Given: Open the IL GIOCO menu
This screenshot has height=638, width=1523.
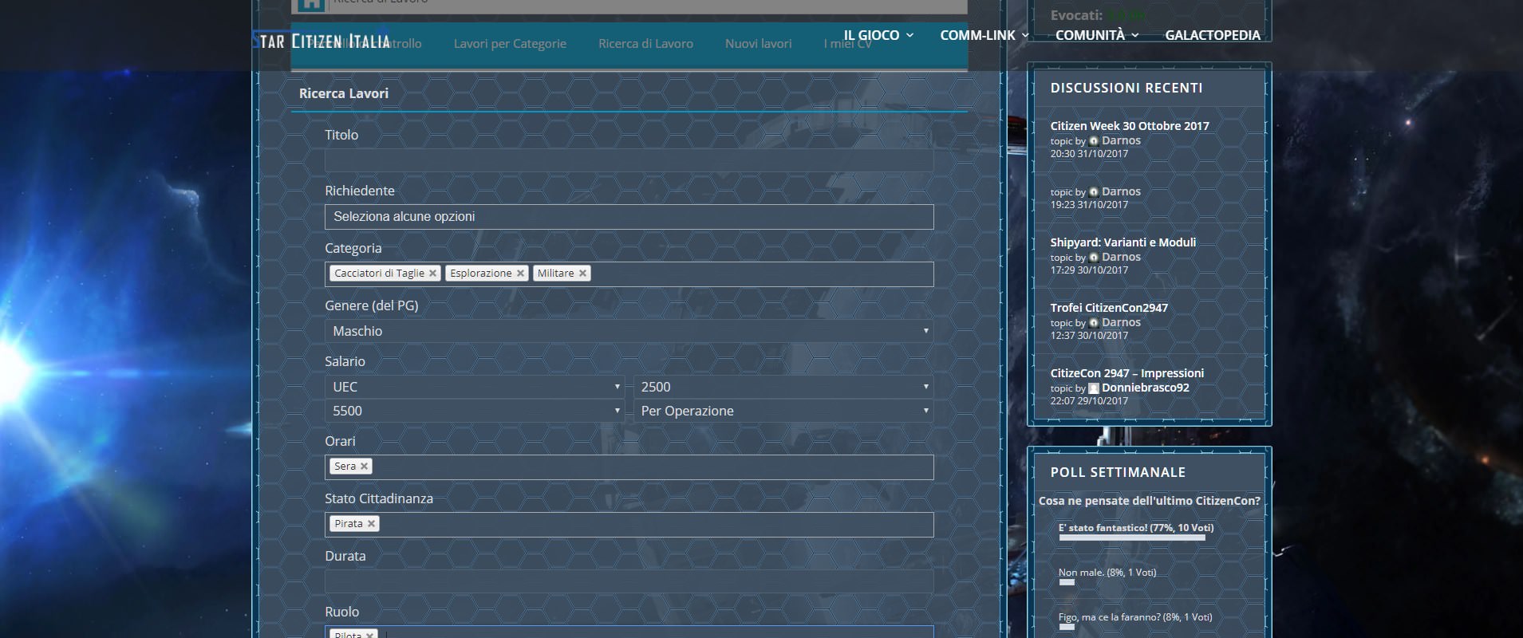Looking at the screenshot, I should [x=878, y=35].
